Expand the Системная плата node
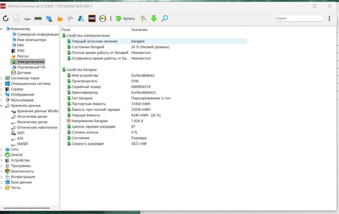Image resolution: width=339 pixels, height=214 pixels. click(1, 78)
